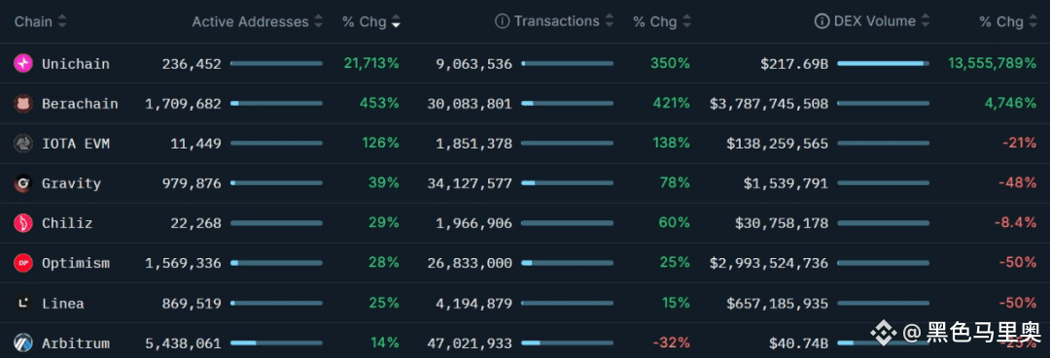Click Arbitrum active addresses bar
Screen dimensions: 1050x358
pyautogui.click(x=276, y=343)
